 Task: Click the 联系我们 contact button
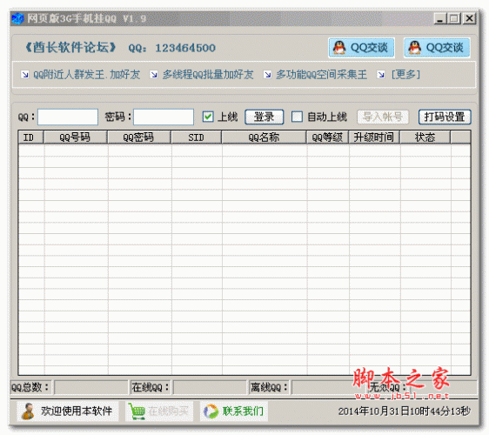click(x=234, y=412)
